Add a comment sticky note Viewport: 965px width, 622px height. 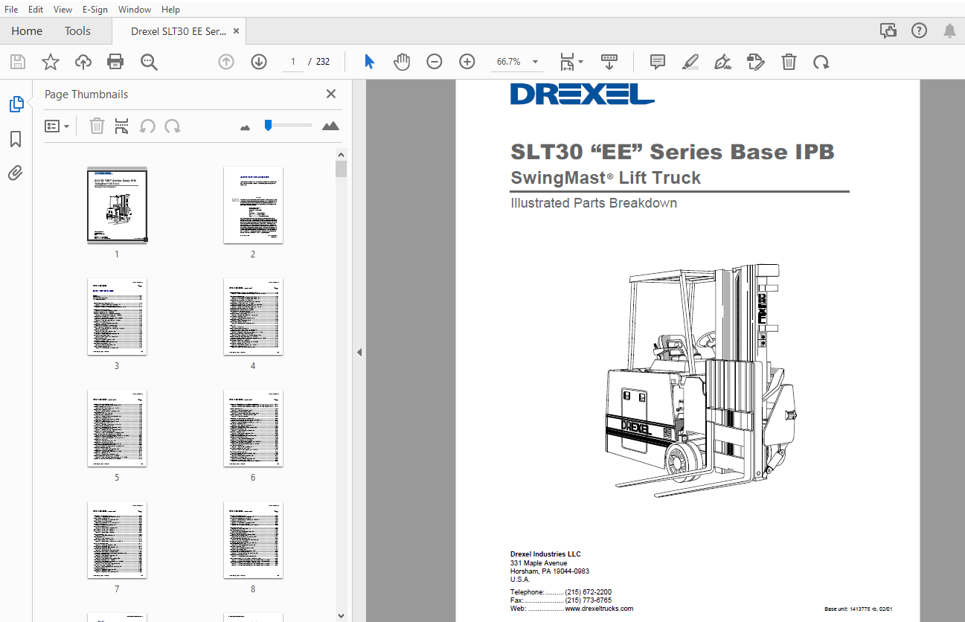click(658, 62)
